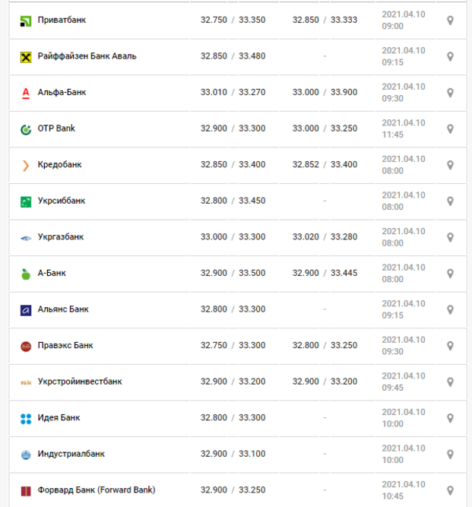The width and height of the screenshot is (472, 507).
Task: Open map pin for Правэкс Банк row
Action: (x=450, y=347)
